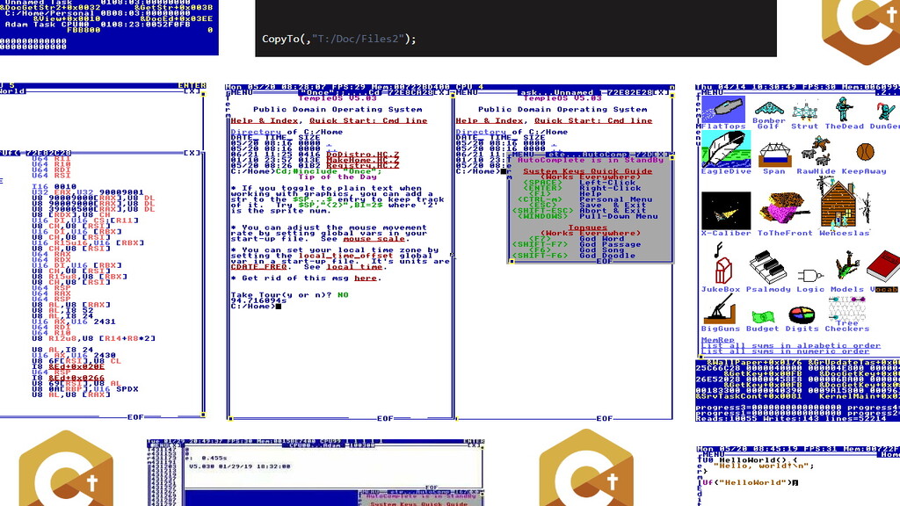Open the Vocab red book icon

(x=881, y=269)
